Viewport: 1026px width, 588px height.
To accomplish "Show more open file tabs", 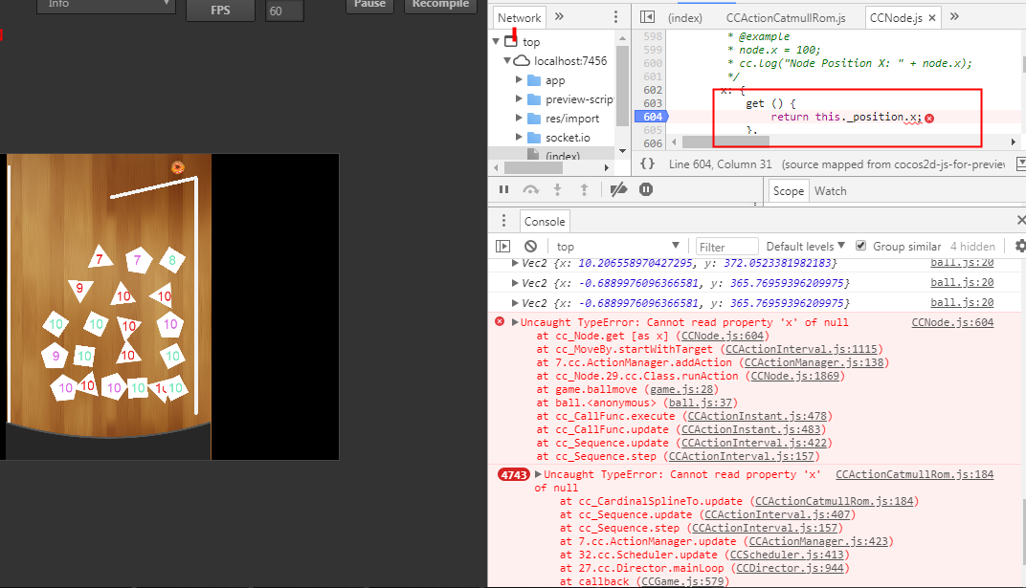I will (x=954, y=17).
